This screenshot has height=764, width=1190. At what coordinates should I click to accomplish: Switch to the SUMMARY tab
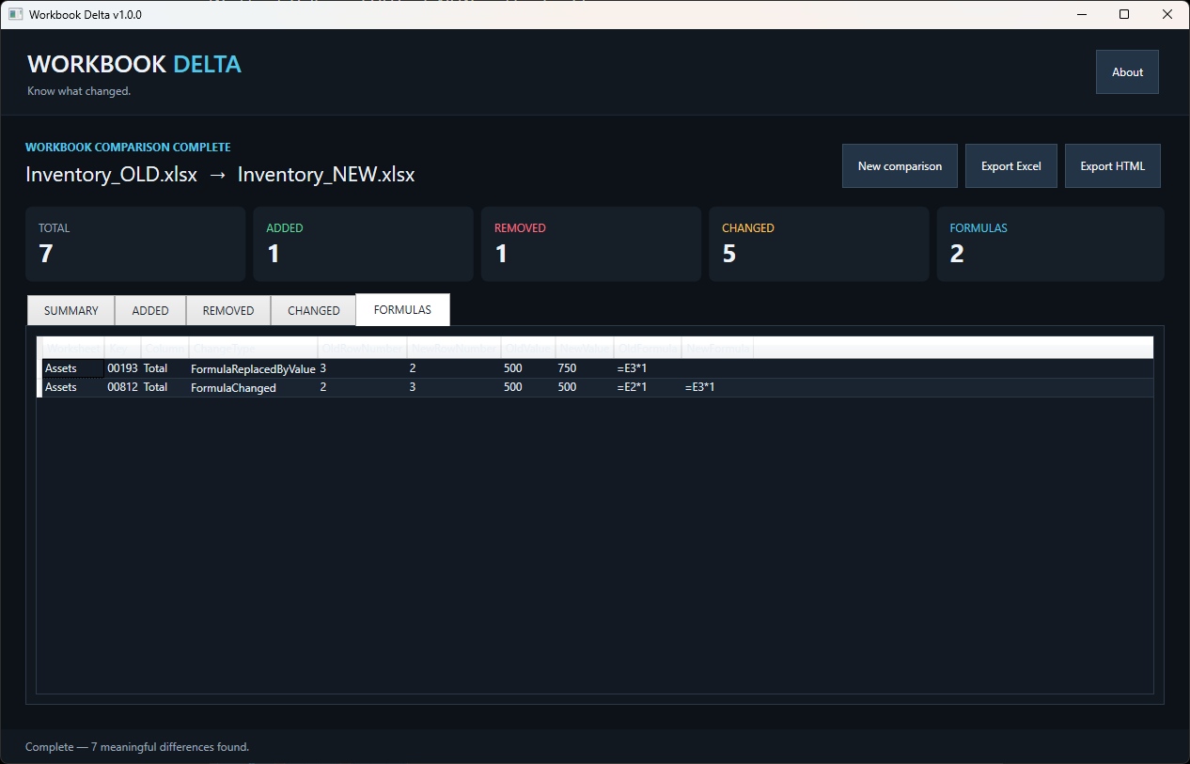pyautogui.click(x=71, y=311)
